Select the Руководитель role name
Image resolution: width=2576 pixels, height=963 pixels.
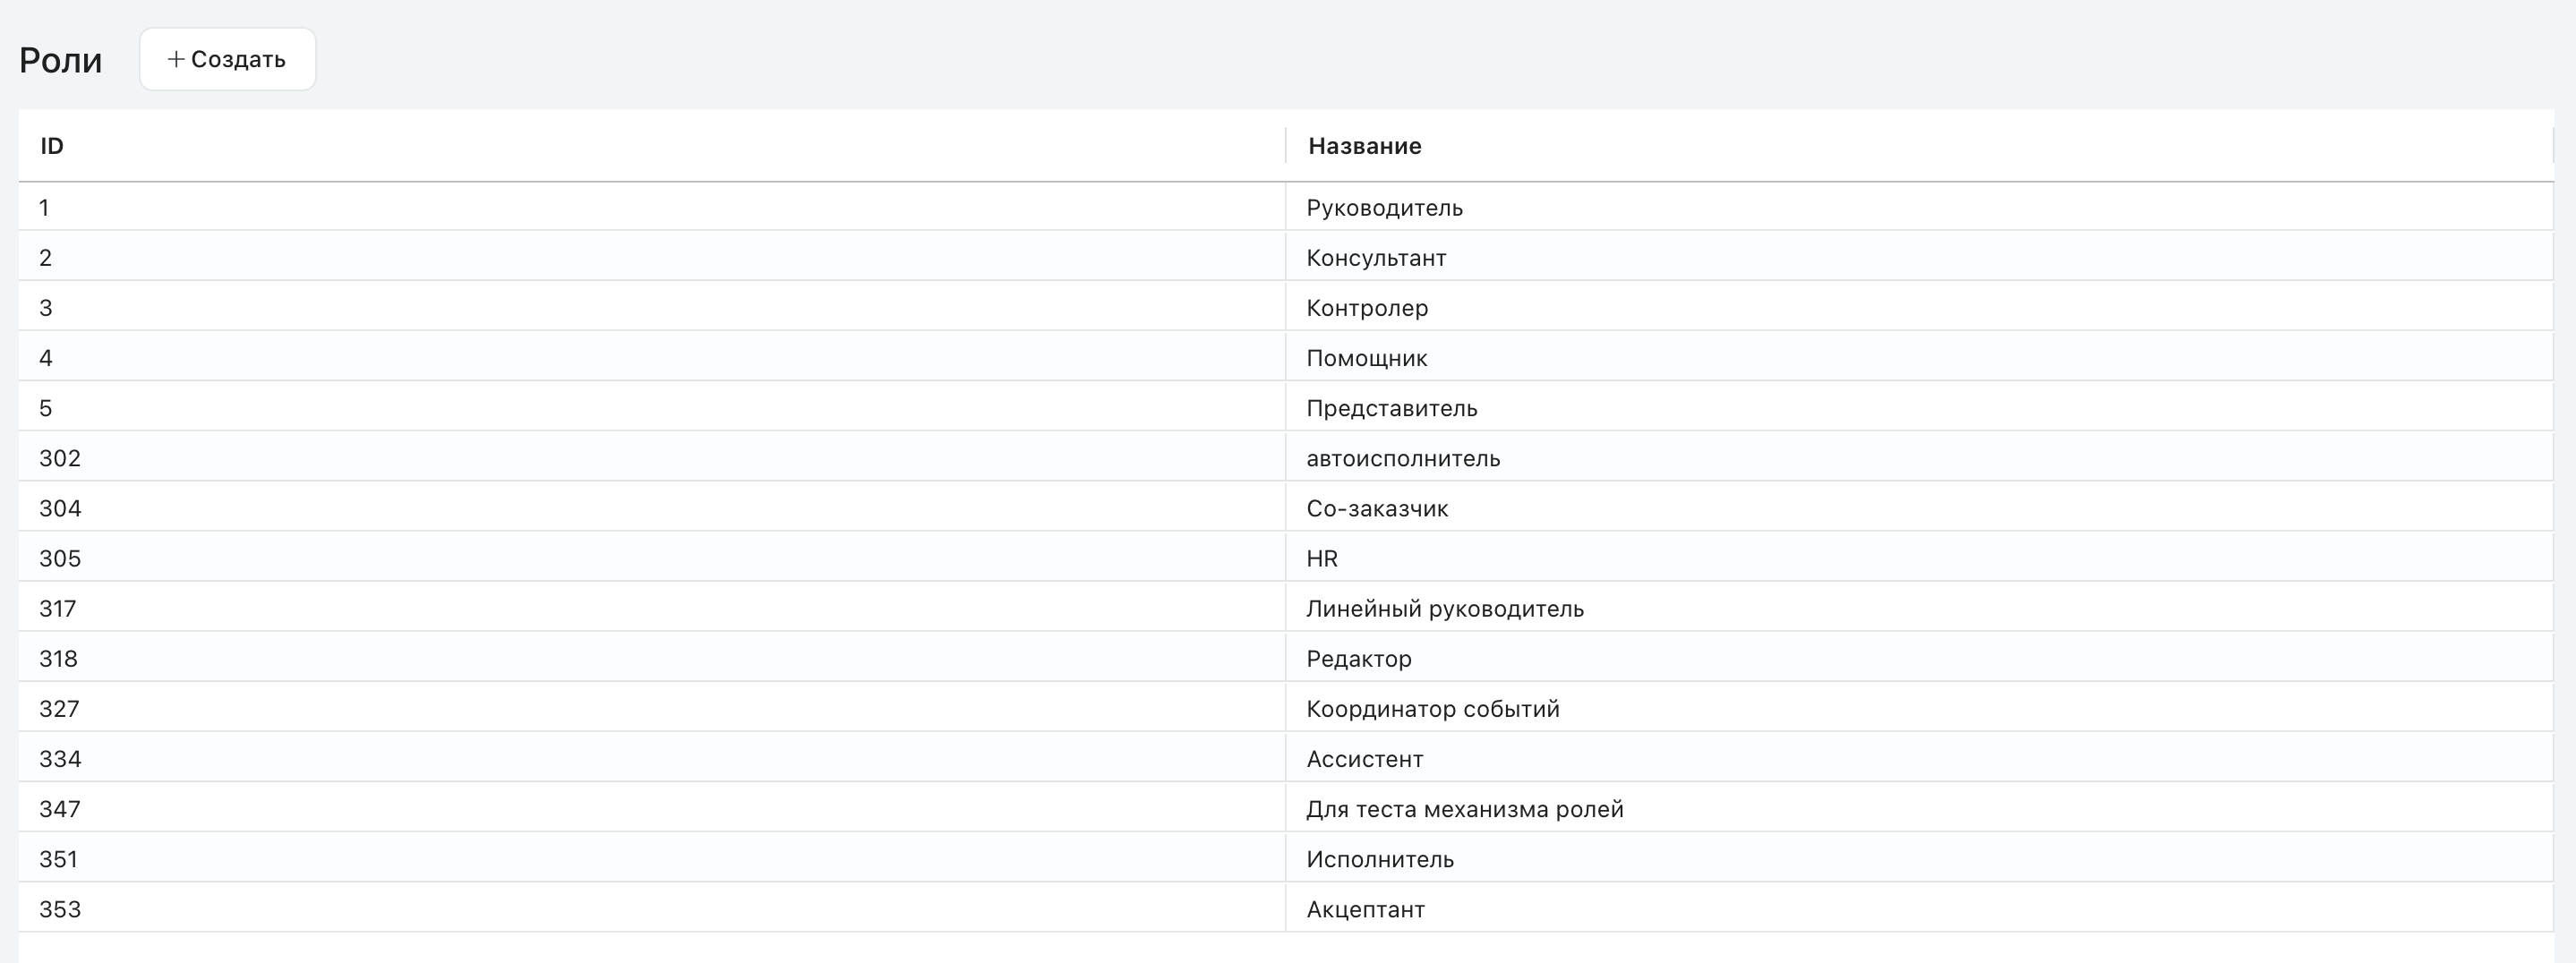(1384, 208)
